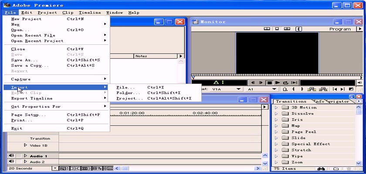Screen dimensions: 366x174
Task: Click Play In to Out button
Action: pos(295,83)
